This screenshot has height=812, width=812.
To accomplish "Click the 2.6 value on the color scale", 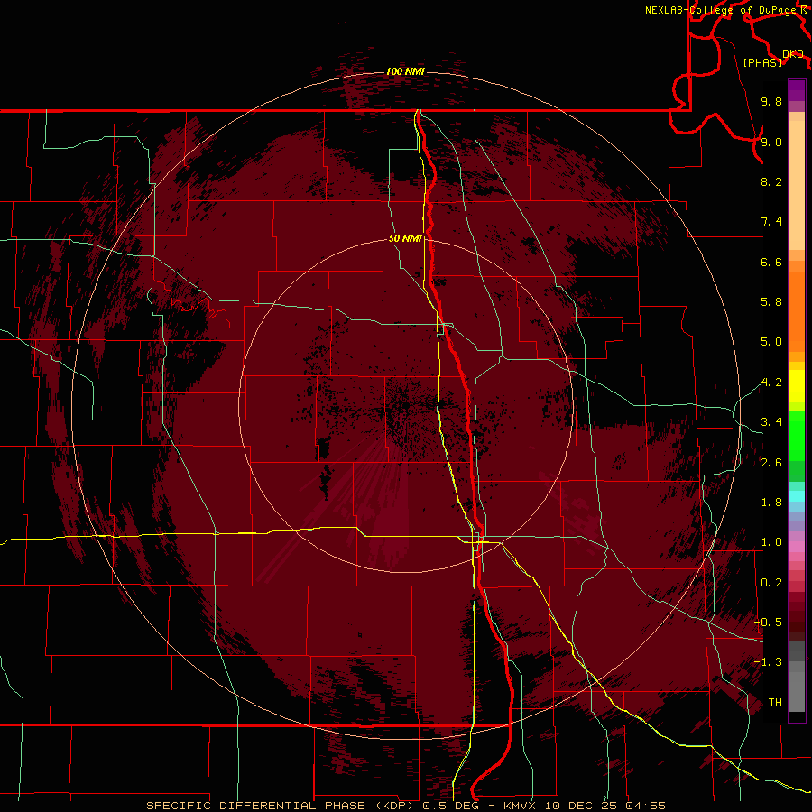I will point(771,463).
